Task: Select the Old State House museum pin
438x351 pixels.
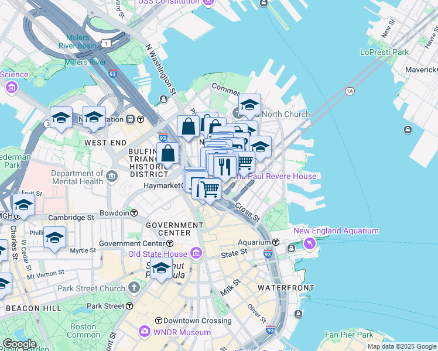Action: click(x=196, y=253)
